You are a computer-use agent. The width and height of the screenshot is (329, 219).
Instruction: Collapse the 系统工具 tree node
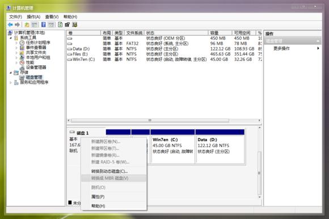(11, 38)
